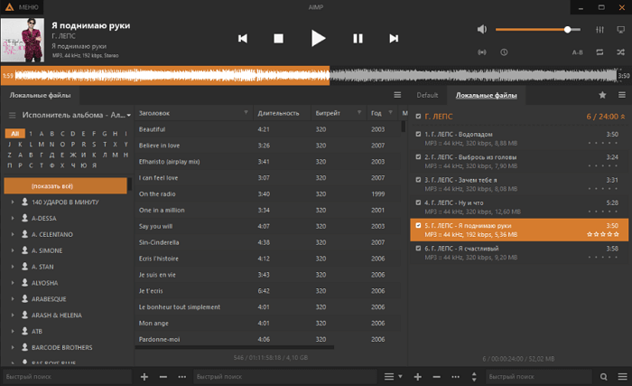
Task: Uncheck track 1 Водопадом checkbox
Action: [417, 134]
